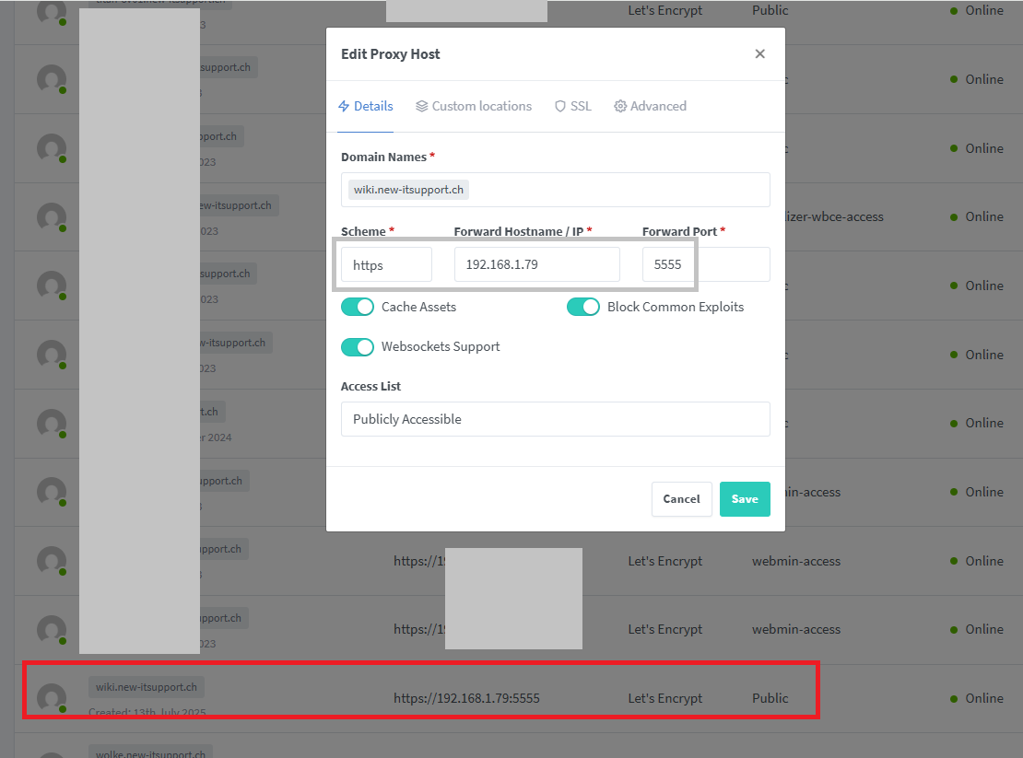Click the gear icon next to Advanced
This screenshot has width=1023, height=758.
tap(620, 106)
